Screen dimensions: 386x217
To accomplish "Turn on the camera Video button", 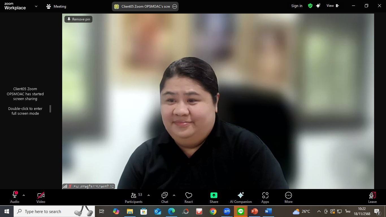I will point(41,198).
